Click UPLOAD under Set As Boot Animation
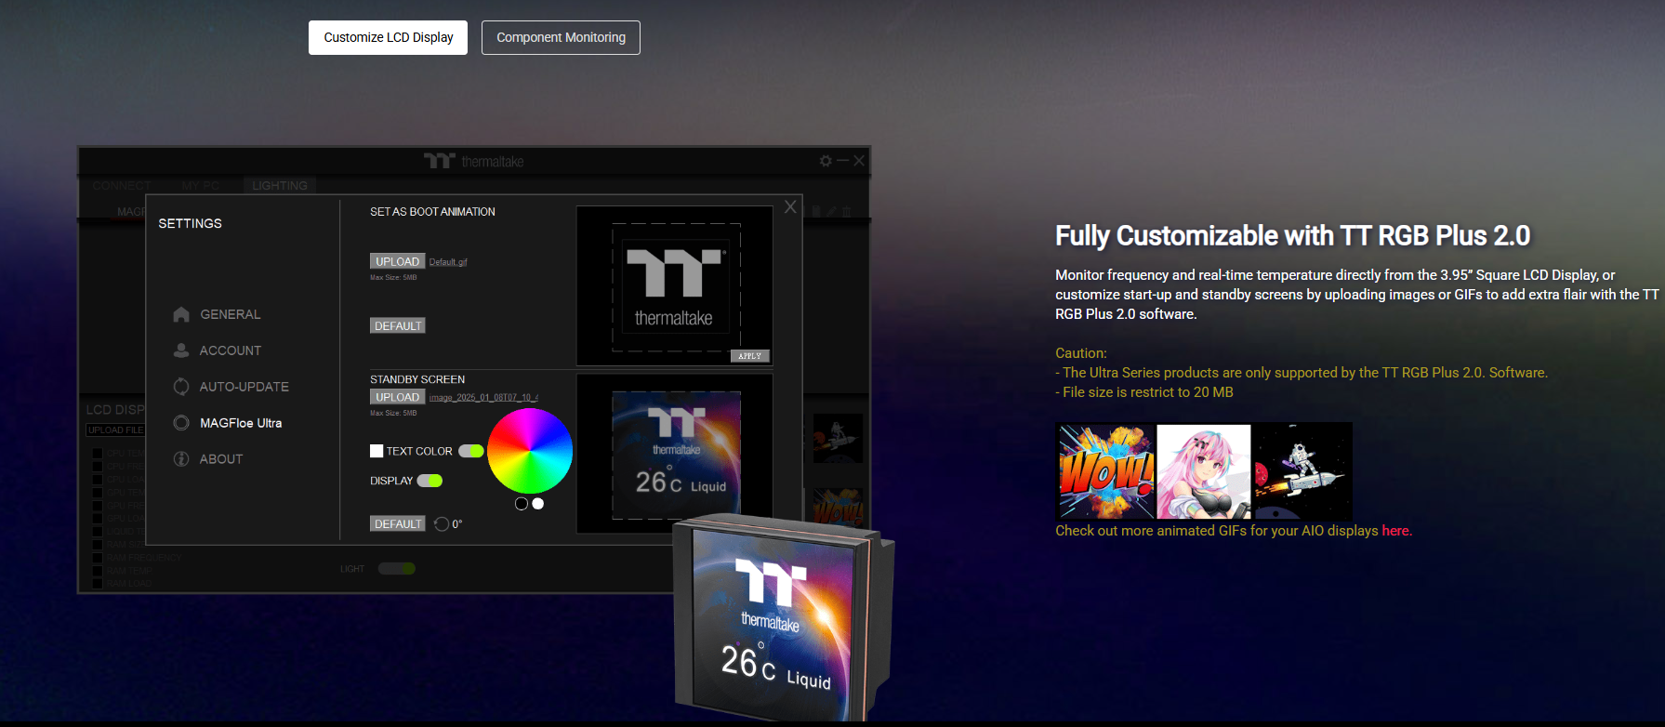 397,261
